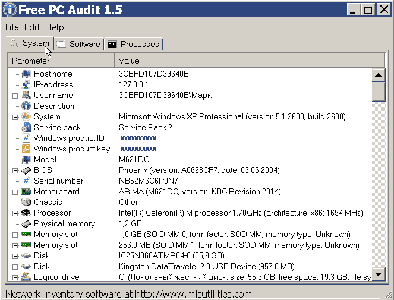The image size is (394, 300).
Task: Expand the BIOS node
Action: click(15, 171)
